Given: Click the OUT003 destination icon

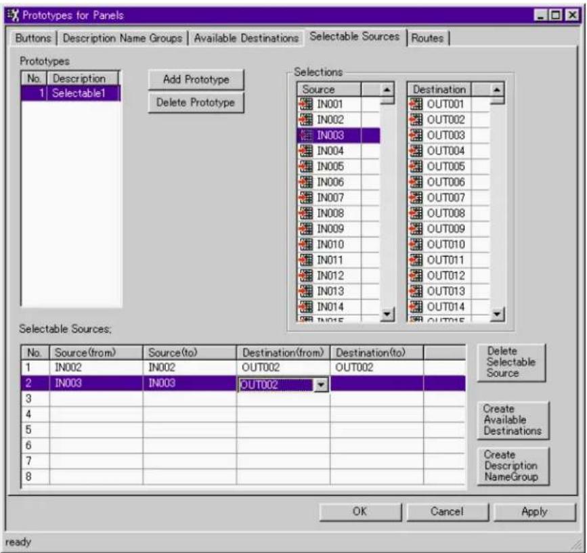Looking at the screenshot, I should click(416, 135).
